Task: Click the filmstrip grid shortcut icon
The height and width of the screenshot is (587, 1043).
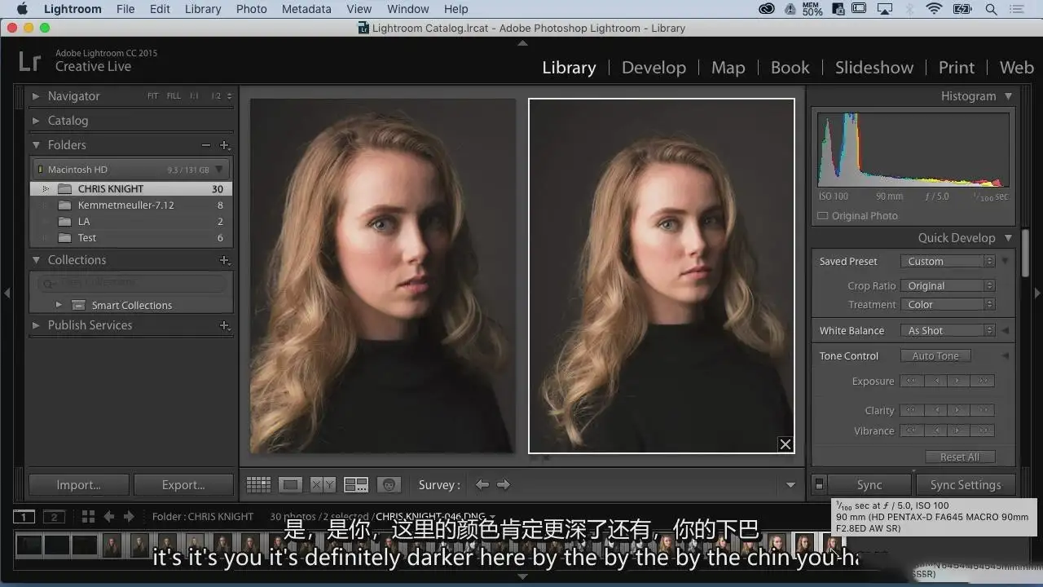Action: [88, 516]
